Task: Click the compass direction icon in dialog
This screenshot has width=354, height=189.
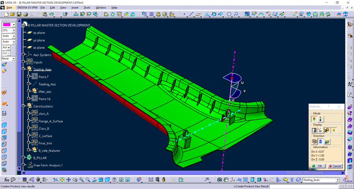Action: tap(320, 141)
